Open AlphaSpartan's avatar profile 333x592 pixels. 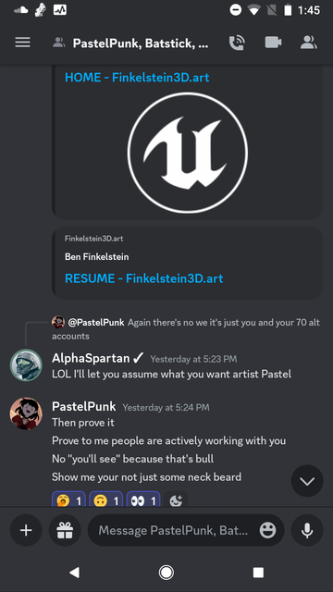coord(26,364)
